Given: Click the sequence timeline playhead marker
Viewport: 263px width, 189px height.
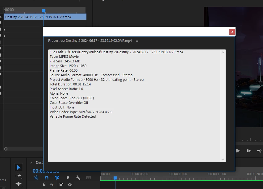Looking at the screenshot, I should (115, 178).
